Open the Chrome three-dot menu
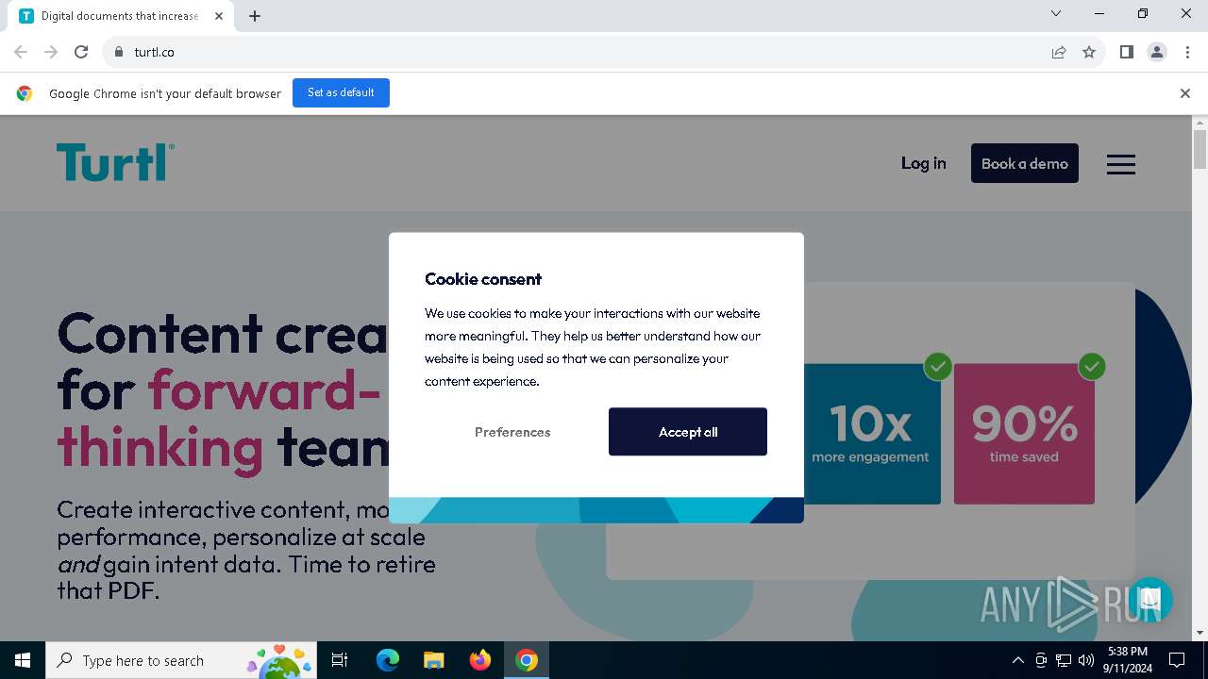1208x679 pixels. (x=1187, y=52)
